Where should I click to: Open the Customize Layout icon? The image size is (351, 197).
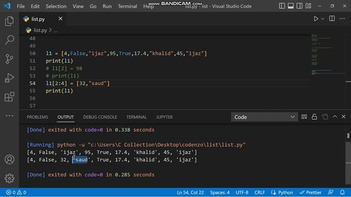[x=308, y=6]
